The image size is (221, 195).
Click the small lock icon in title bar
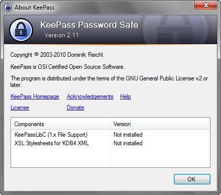pyautogui.click(x=8, y=8)
